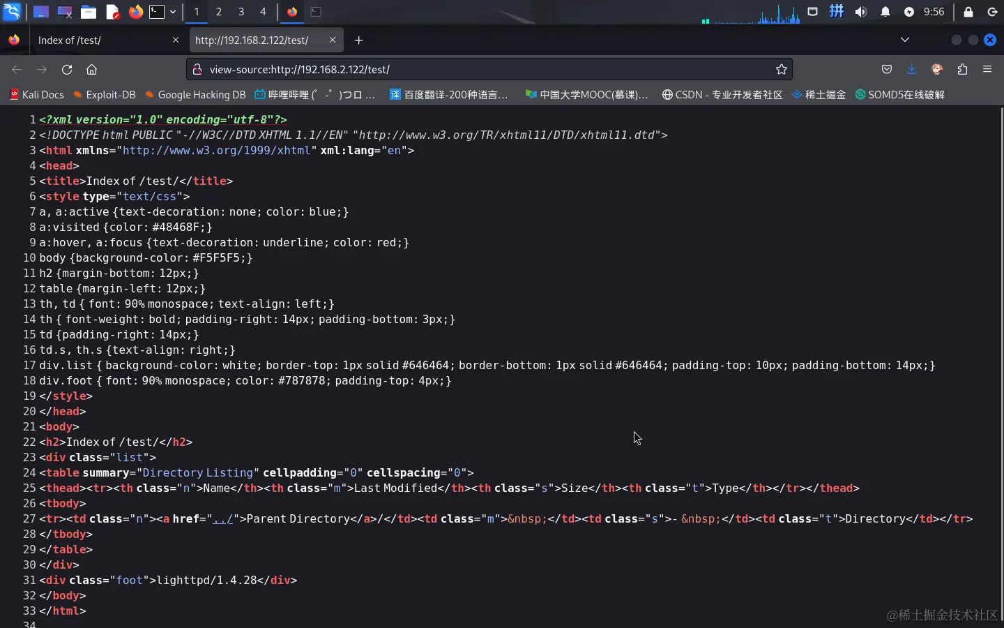Open the Exploit-DB bookmark

104,95
